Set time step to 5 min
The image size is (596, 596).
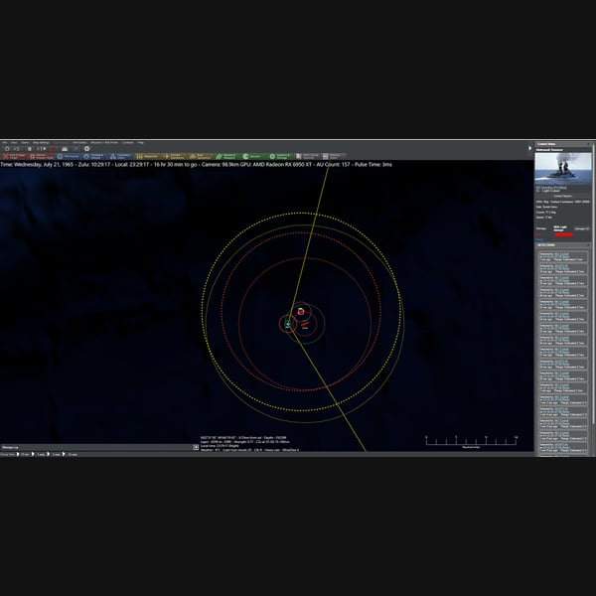54,454
